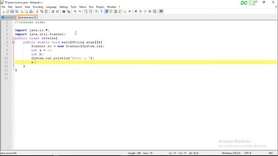Open the File menu
278x156 pixels.
pos(3,7)
